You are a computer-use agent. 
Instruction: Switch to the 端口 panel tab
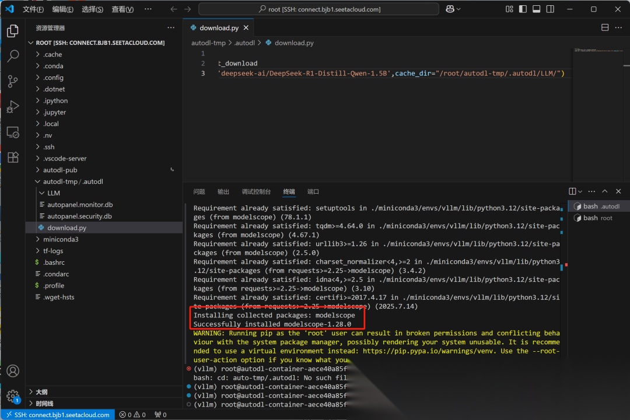(313, 192)
